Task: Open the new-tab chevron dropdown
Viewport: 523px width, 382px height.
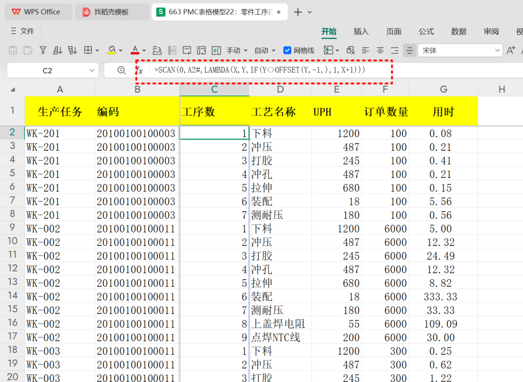Action: pyautogui.click(x=310, y=12)
